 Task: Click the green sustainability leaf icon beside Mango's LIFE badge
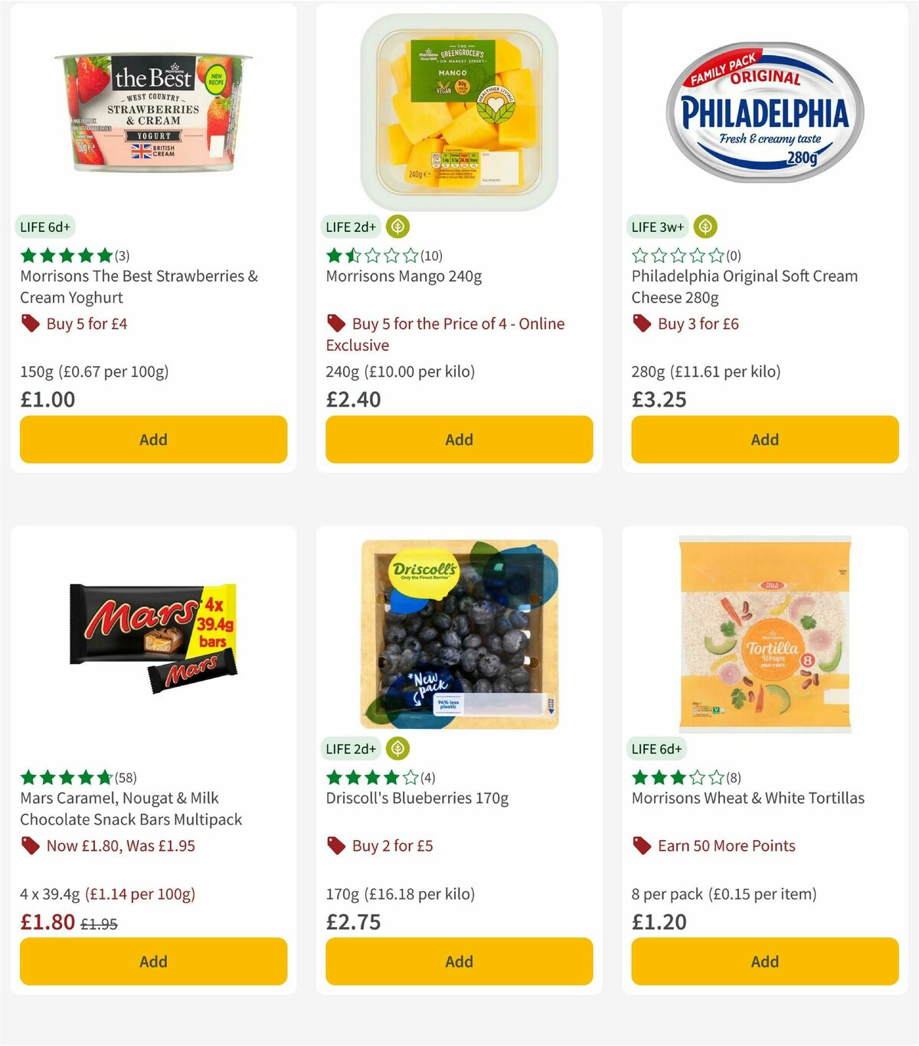[x=396, y=227]
